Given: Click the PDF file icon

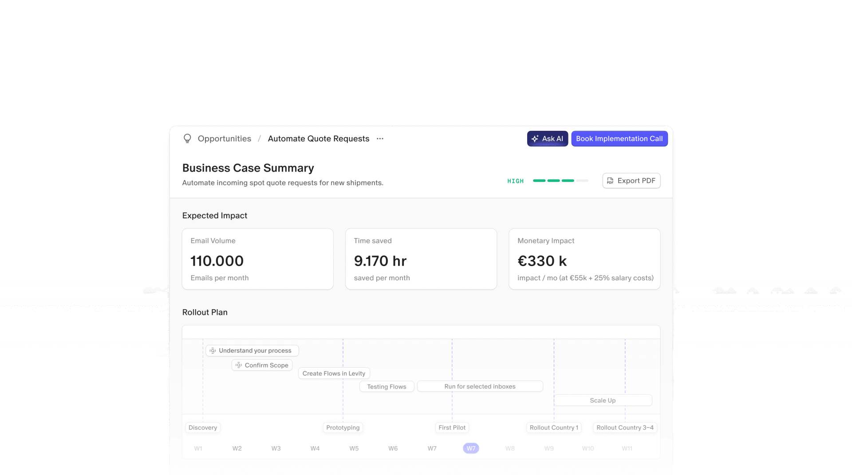Looking at the screenshot, I should tap(610, 181).
